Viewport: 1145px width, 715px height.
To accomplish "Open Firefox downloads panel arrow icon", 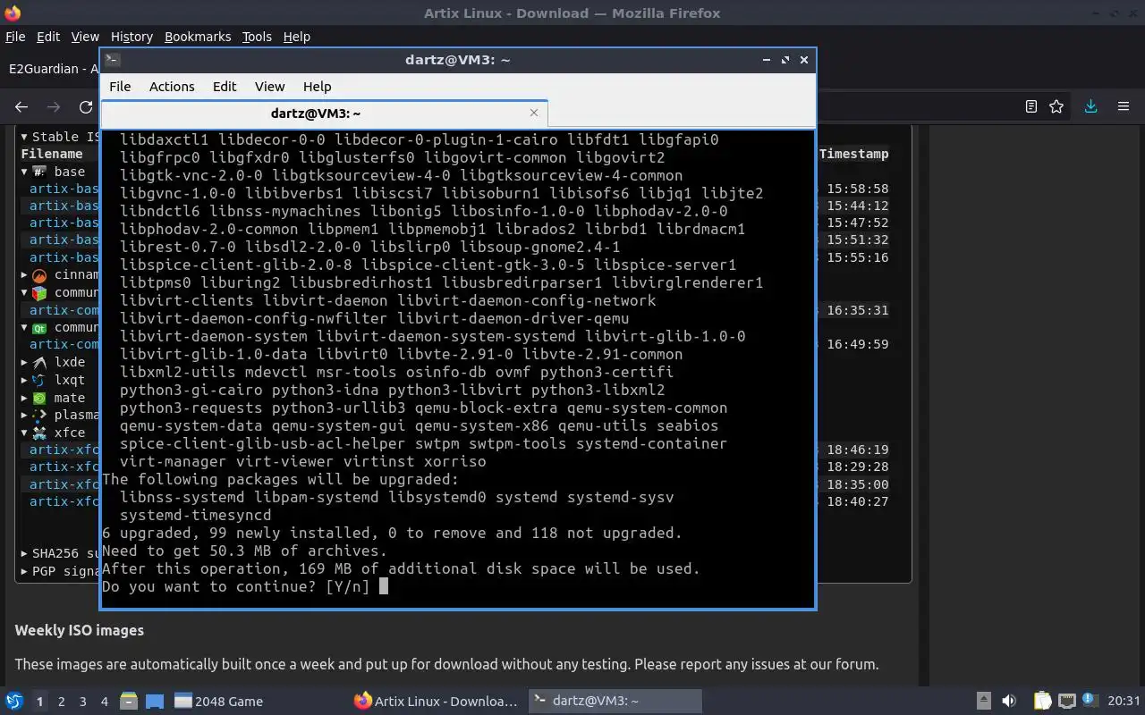I will [1090, 106].
